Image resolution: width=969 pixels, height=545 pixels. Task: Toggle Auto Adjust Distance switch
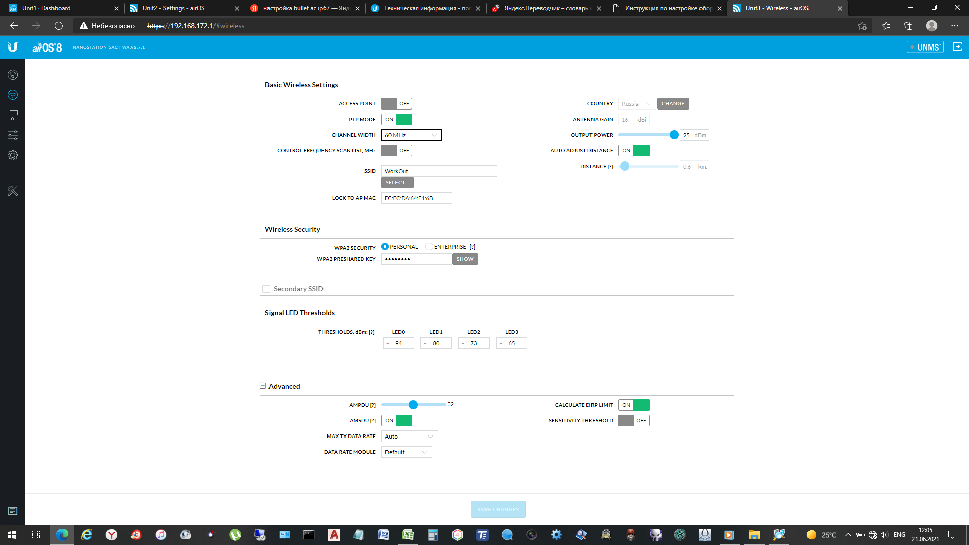coord(634,151)
